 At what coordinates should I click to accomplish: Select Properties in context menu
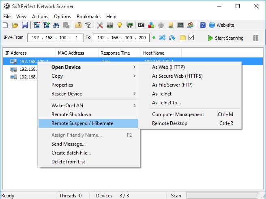[x=88, y=85]
